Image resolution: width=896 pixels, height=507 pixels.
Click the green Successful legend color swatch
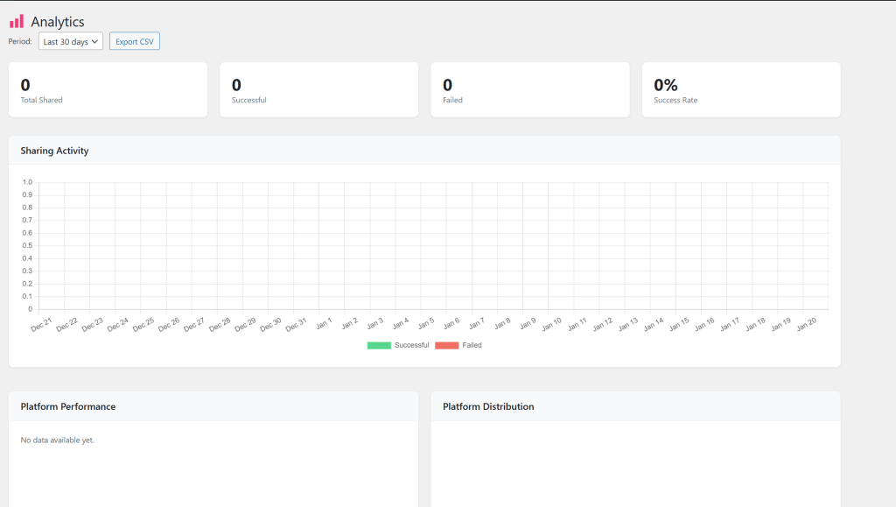pyautogui.click(x=379, y=345)
